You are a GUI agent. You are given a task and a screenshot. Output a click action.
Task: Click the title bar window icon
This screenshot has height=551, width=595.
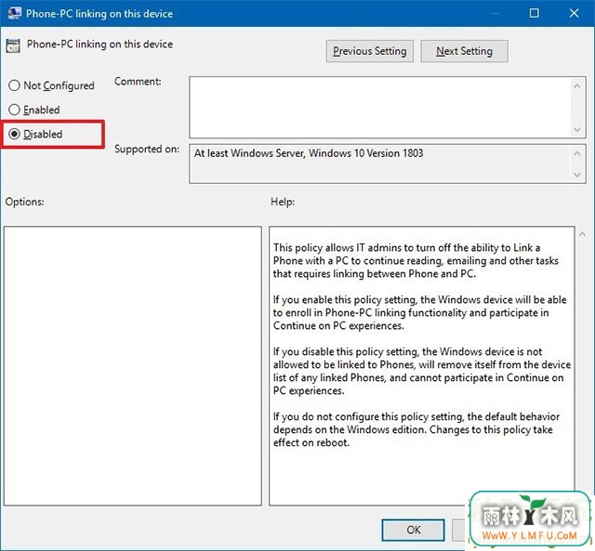(15, 13)
